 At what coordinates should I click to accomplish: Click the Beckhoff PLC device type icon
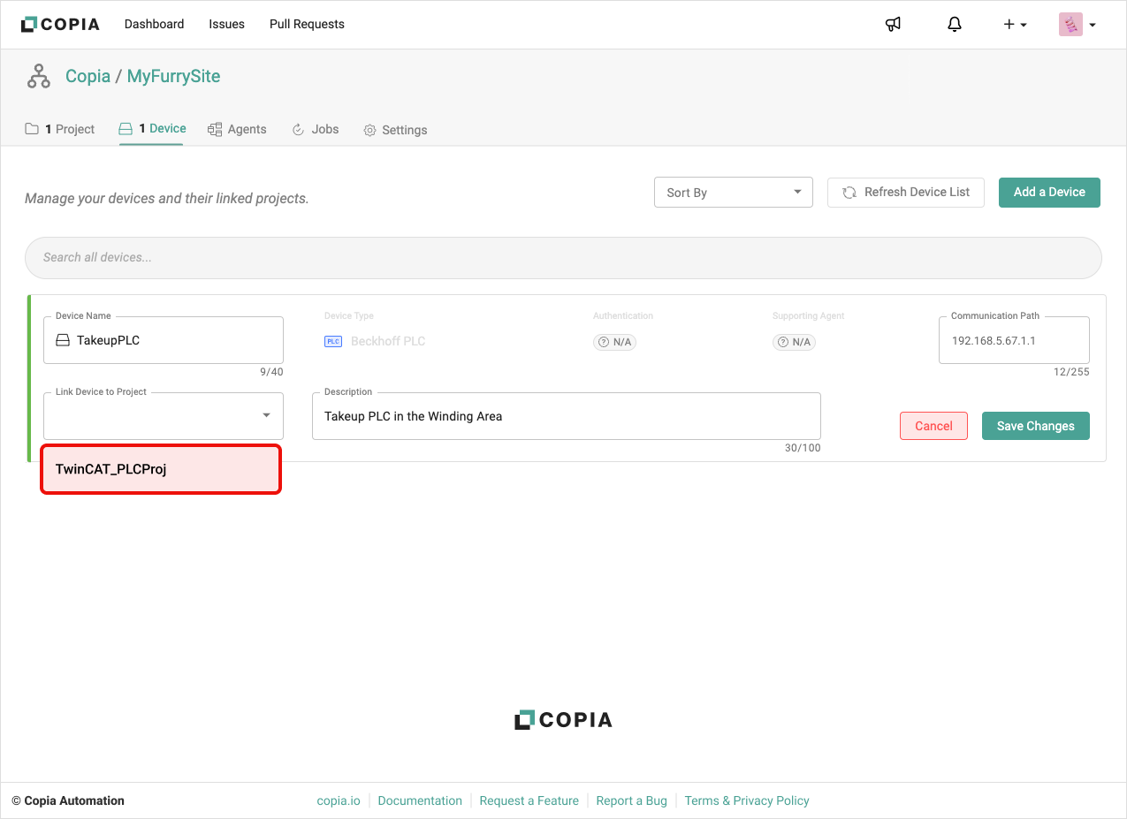coord(333,342)
